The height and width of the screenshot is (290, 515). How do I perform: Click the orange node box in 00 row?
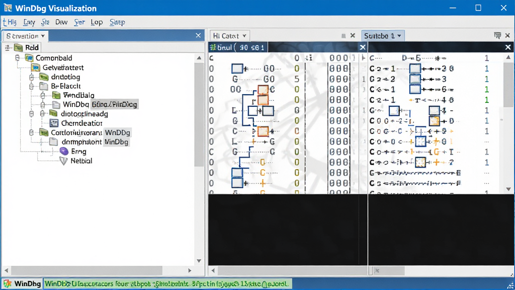pos(263,90)
